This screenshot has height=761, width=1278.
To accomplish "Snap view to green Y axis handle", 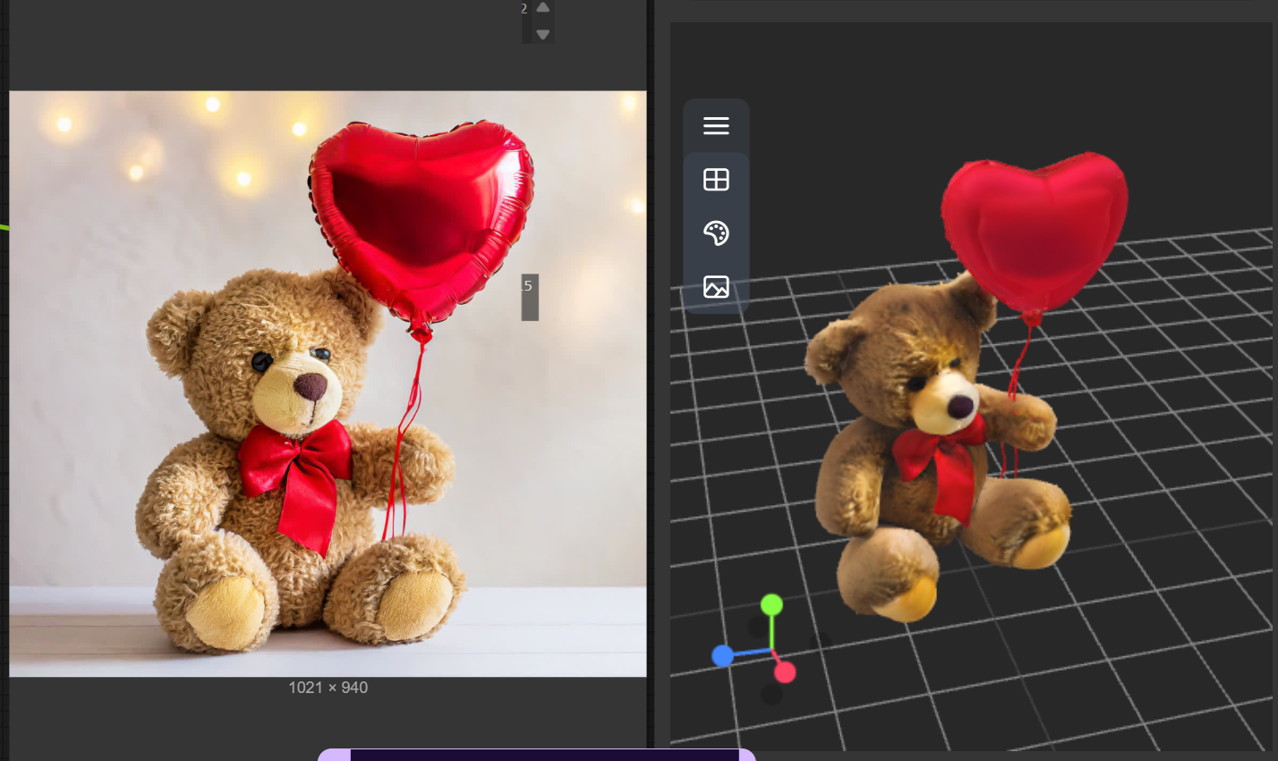I will (x=771, y=605).
